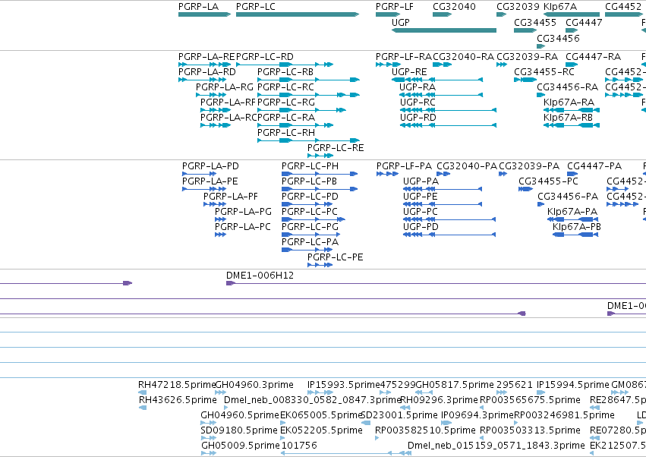
Task: Click the PGRP-LC gene feature
Action: pyautogui.click(x=298, y=14)
